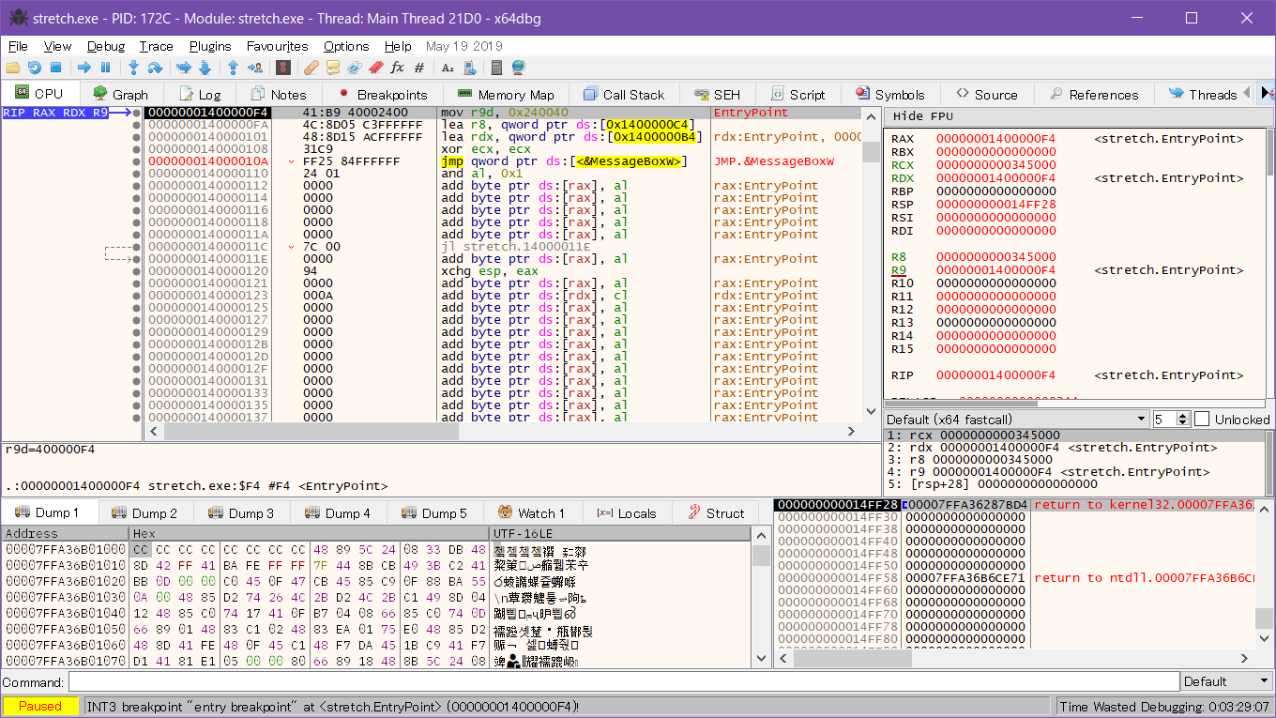Click the Step Over toolbar icon
Screen dimensions: 1276x718
click(156, 68)
